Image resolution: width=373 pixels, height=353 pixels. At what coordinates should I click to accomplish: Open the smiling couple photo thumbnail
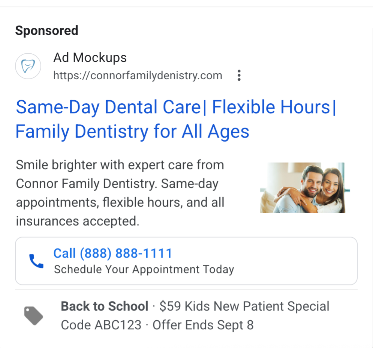tap(303, 188)
